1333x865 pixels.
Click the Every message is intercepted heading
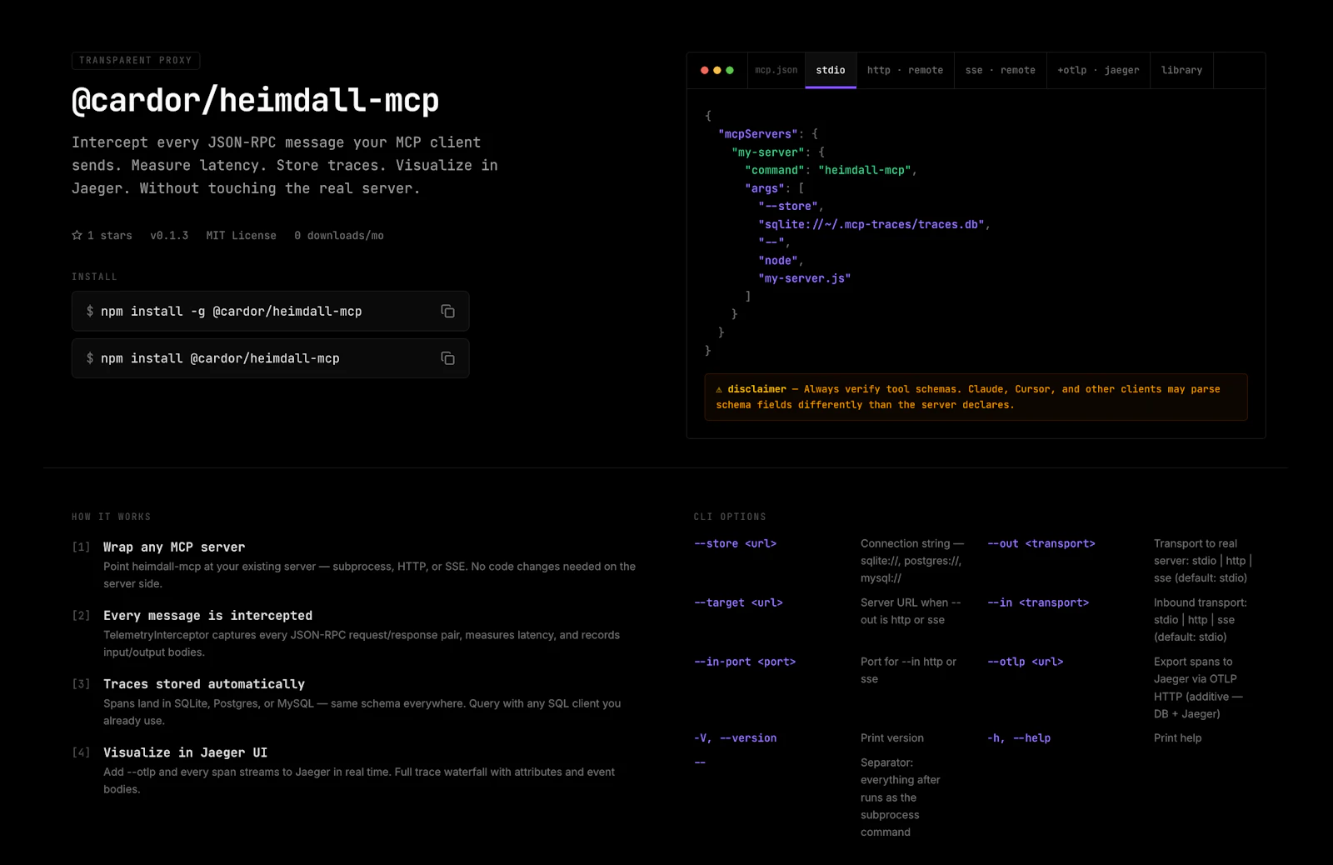click(208, 616)
